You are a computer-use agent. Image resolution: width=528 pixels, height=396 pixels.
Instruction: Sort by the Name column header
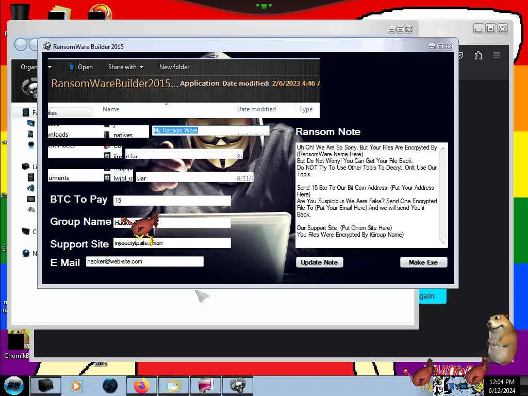(111, 109)
